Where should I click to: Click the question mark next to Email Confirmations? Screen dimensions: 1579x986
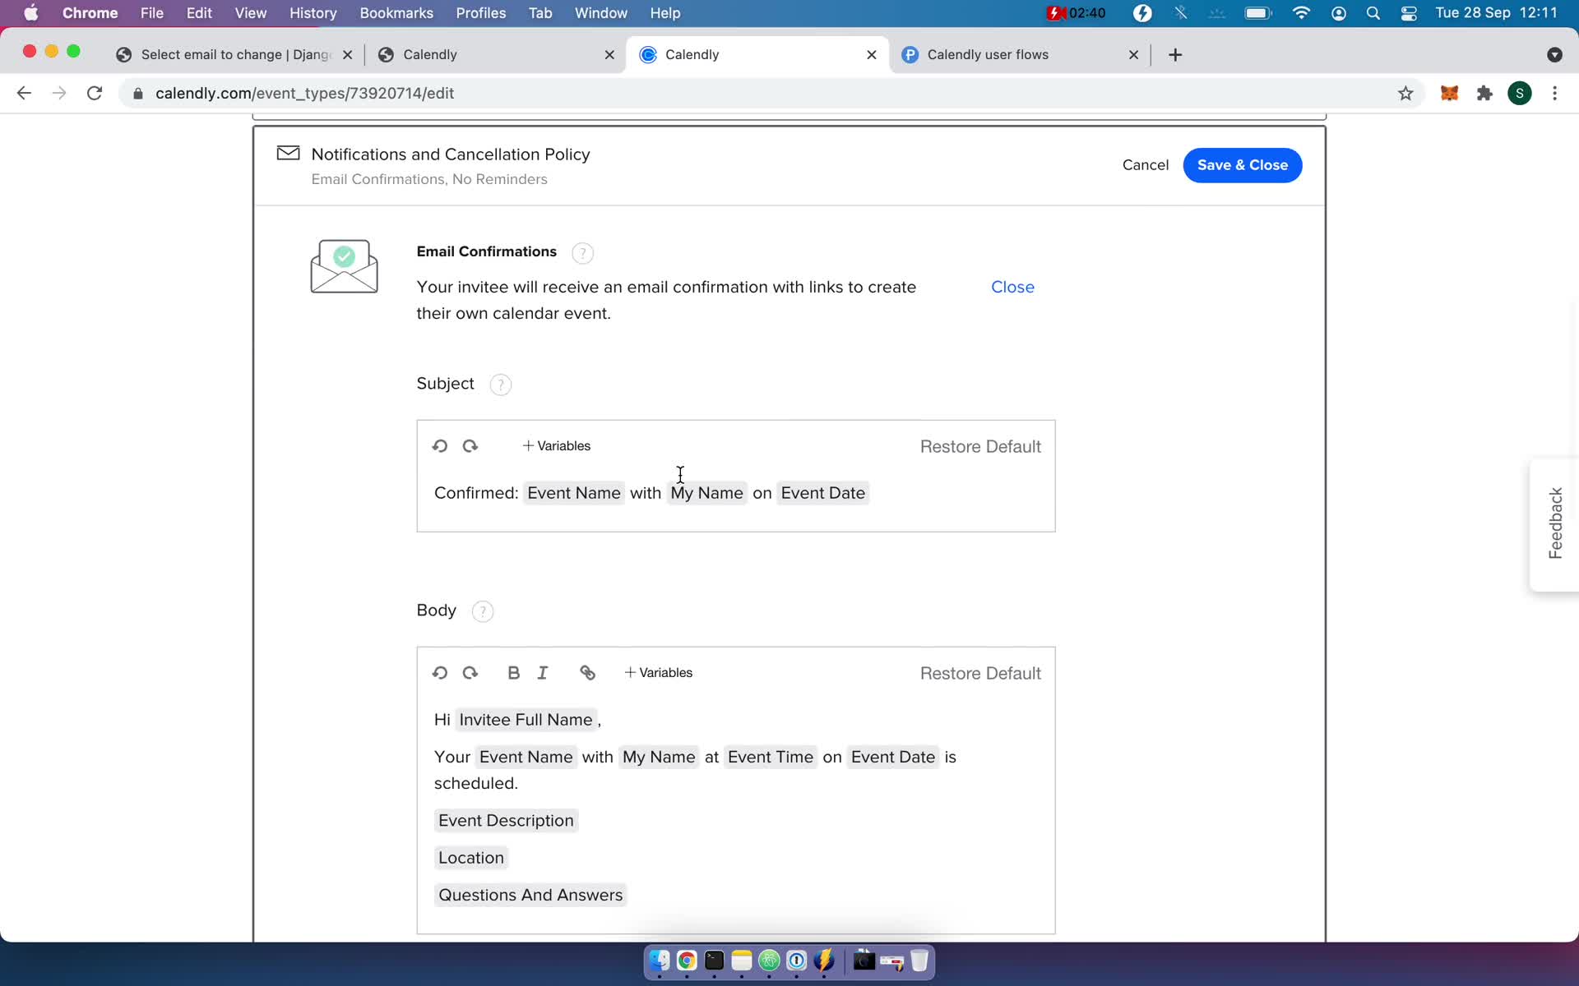click(x=583, y=251)
